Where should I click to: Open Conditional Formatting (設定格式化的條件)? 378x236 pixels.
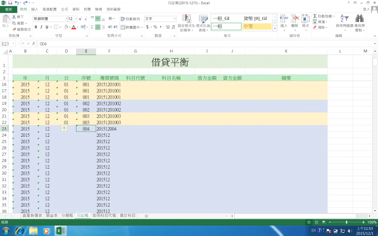coord(186,23)
